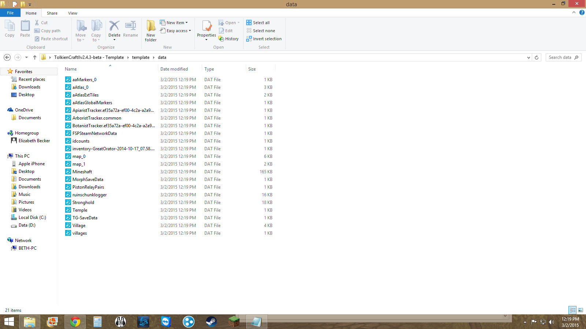Expand the New item dropdown
Image resolution: width=586 pixels, height=329 pixels.
[174, 23]
